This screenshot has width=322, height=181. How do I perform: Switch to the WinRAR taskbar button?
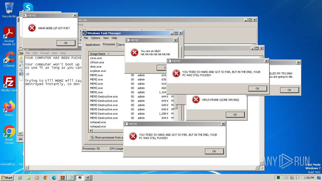[63, 178]
